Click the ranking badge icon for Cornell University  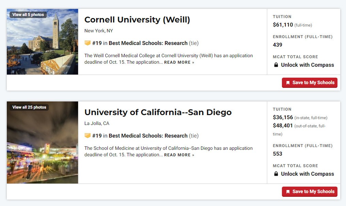87,43
